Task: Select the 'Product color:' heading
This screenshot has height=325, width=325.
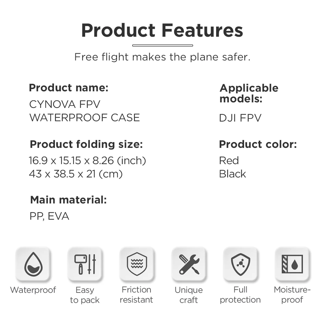Action: (258, 144)
